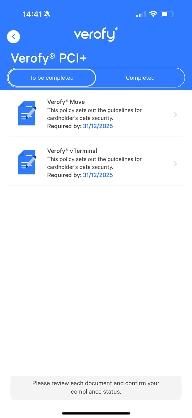Tap the compliance status notice banner
Image resolution: width=192 pixels, height=418 pixels.
(96, 387)
